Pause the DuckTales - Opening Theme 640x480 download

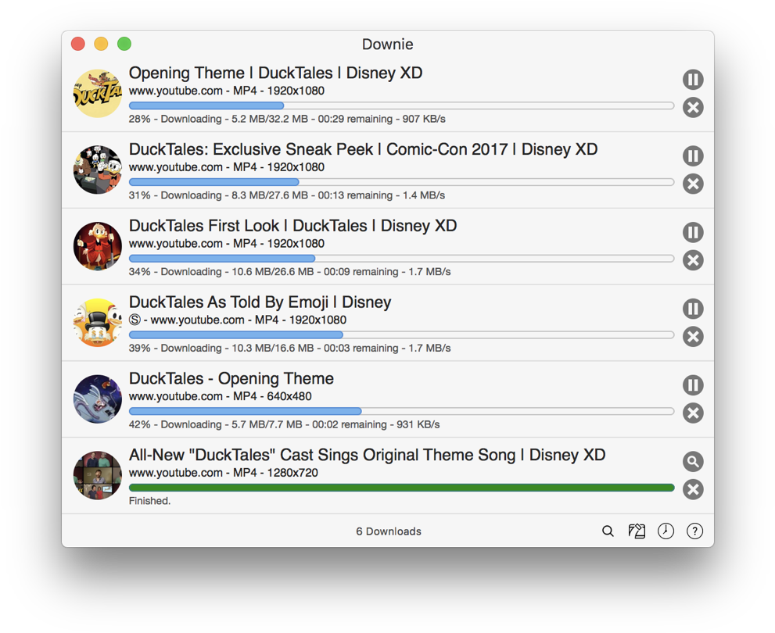[x=692, y=385]
